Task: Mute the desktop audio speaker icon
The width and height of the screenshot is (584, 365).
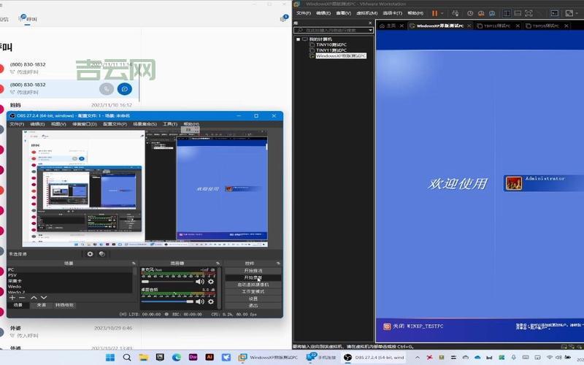Action: 200,301
